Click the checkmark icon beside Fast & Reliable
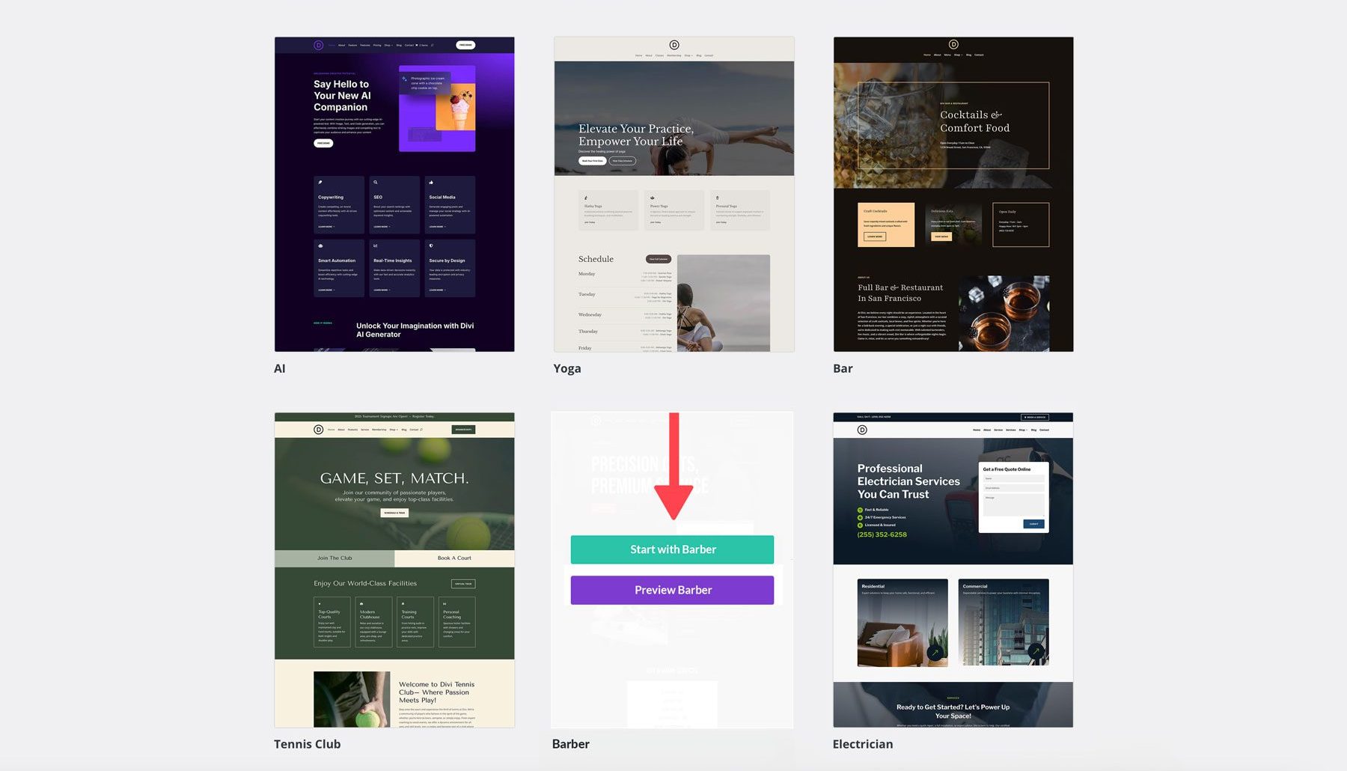 [860, 510]
